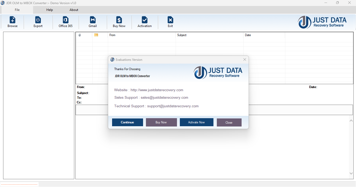Sort by the Subject column header
Image resolution: width=356 pixels, height=187 pixels.
click(x=210, y=35)
